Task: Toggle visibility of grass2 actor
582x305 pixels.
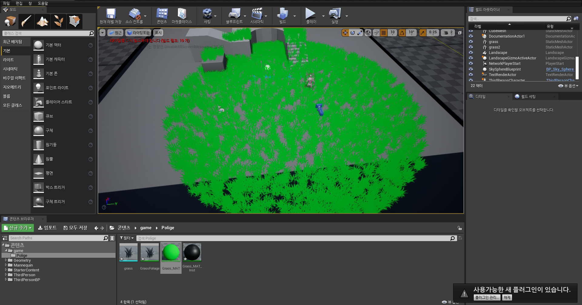Action: (x=471, y=47)
